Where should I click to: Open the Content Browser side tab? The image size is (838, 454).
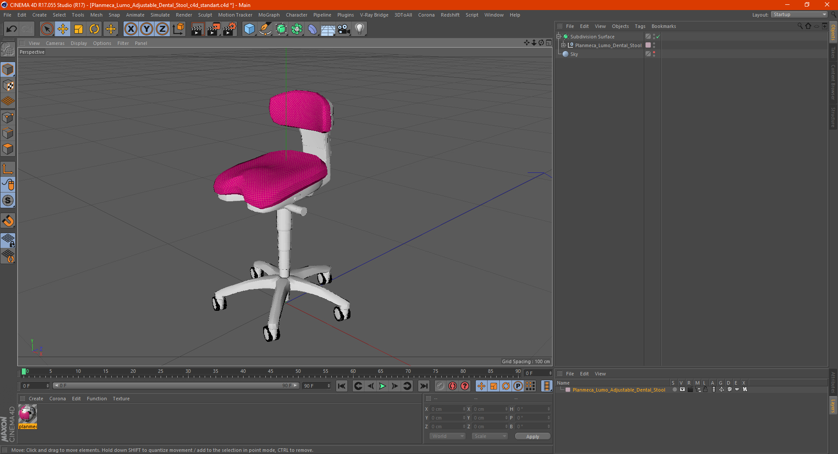pyautogui.click(x=833, y=83)
